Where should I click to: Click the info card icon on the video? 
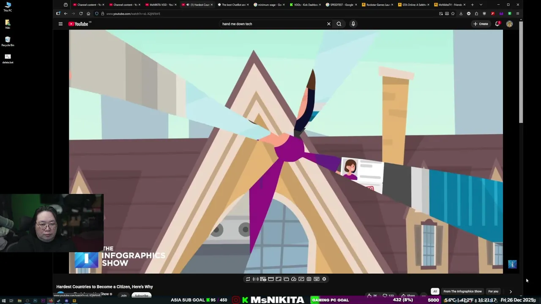click(512, 264)
